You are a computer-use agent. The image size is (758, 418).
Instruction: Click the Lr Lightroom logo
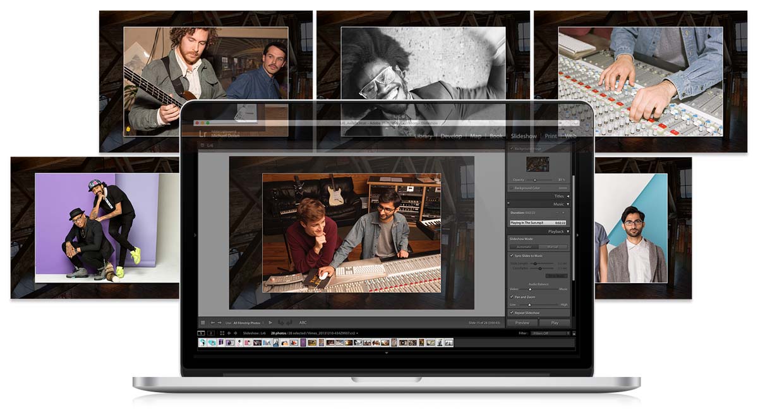[x=203, y=133]
